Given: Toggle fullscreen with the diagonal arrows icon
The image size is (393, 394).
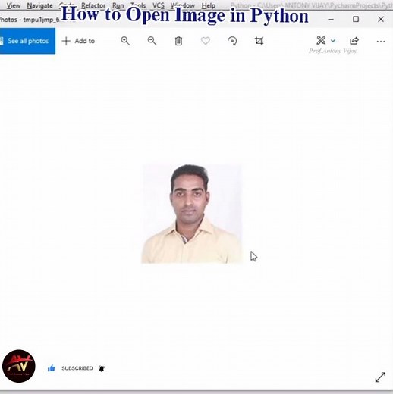Looking at the screenshot, I should (380, 377).
